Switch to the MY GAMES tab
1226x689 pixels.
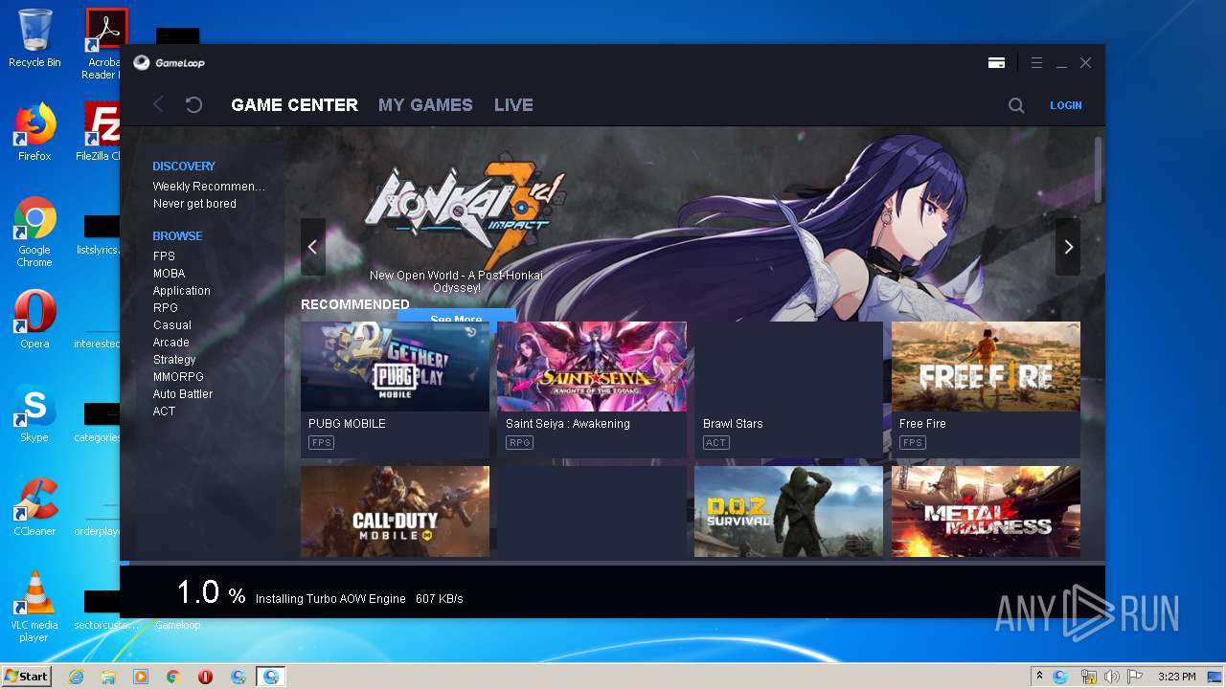(x=425, y=105)
